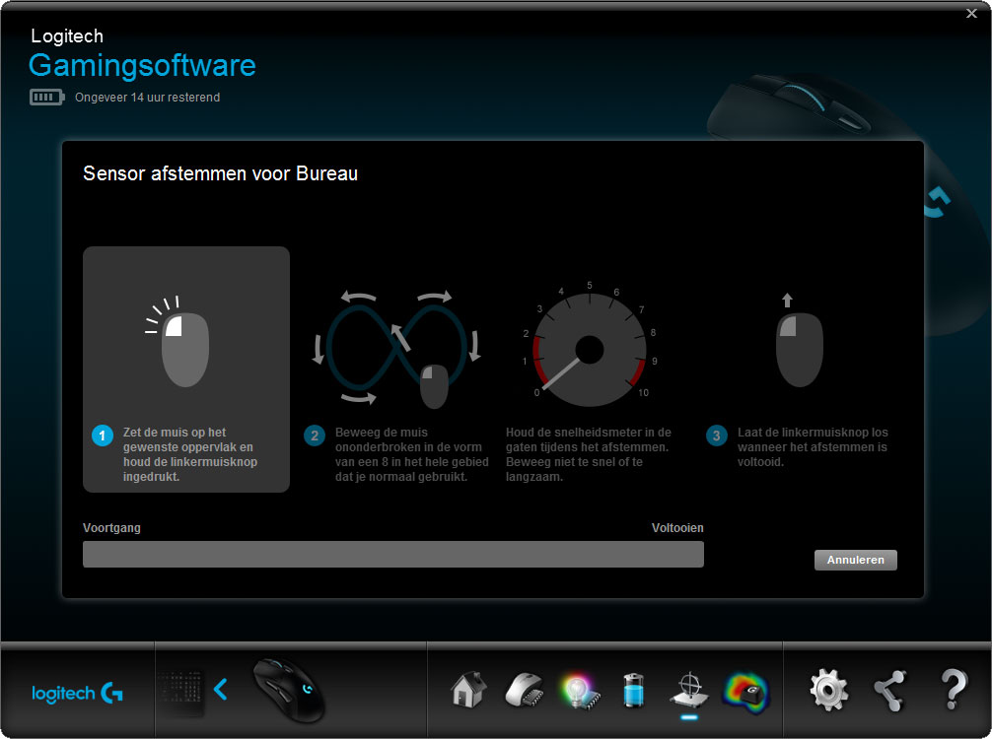Image resolution: width=992 pixels, height=739 pixels.
Task: Open the surface tuning crosshair icon
Action: [x=689, y=691]
